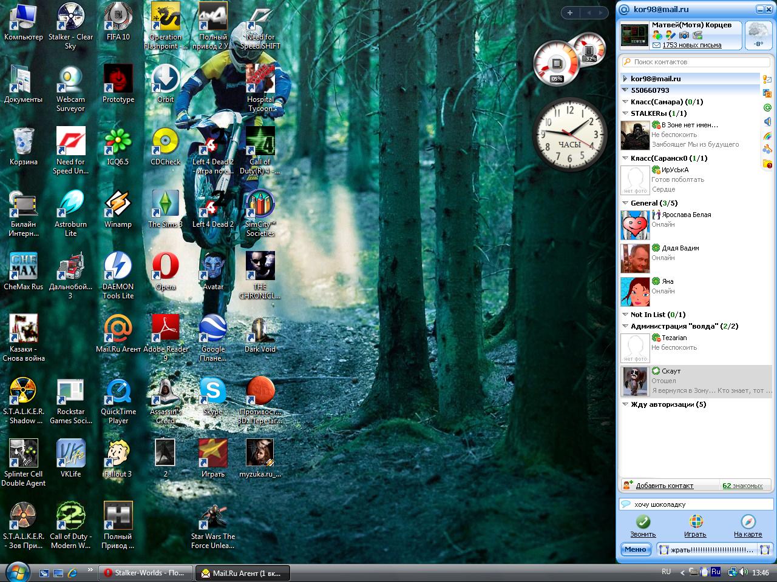Click the rainbow icon in Agent sidebar
The height and width of the screenshot is (582, 777).
click(x=767, y=136)
